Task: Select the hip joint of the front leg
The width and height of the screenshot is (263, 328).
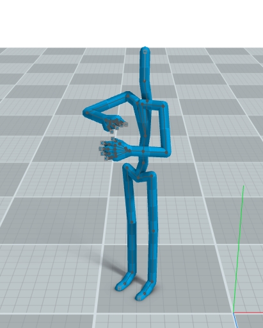Action: 152,176
